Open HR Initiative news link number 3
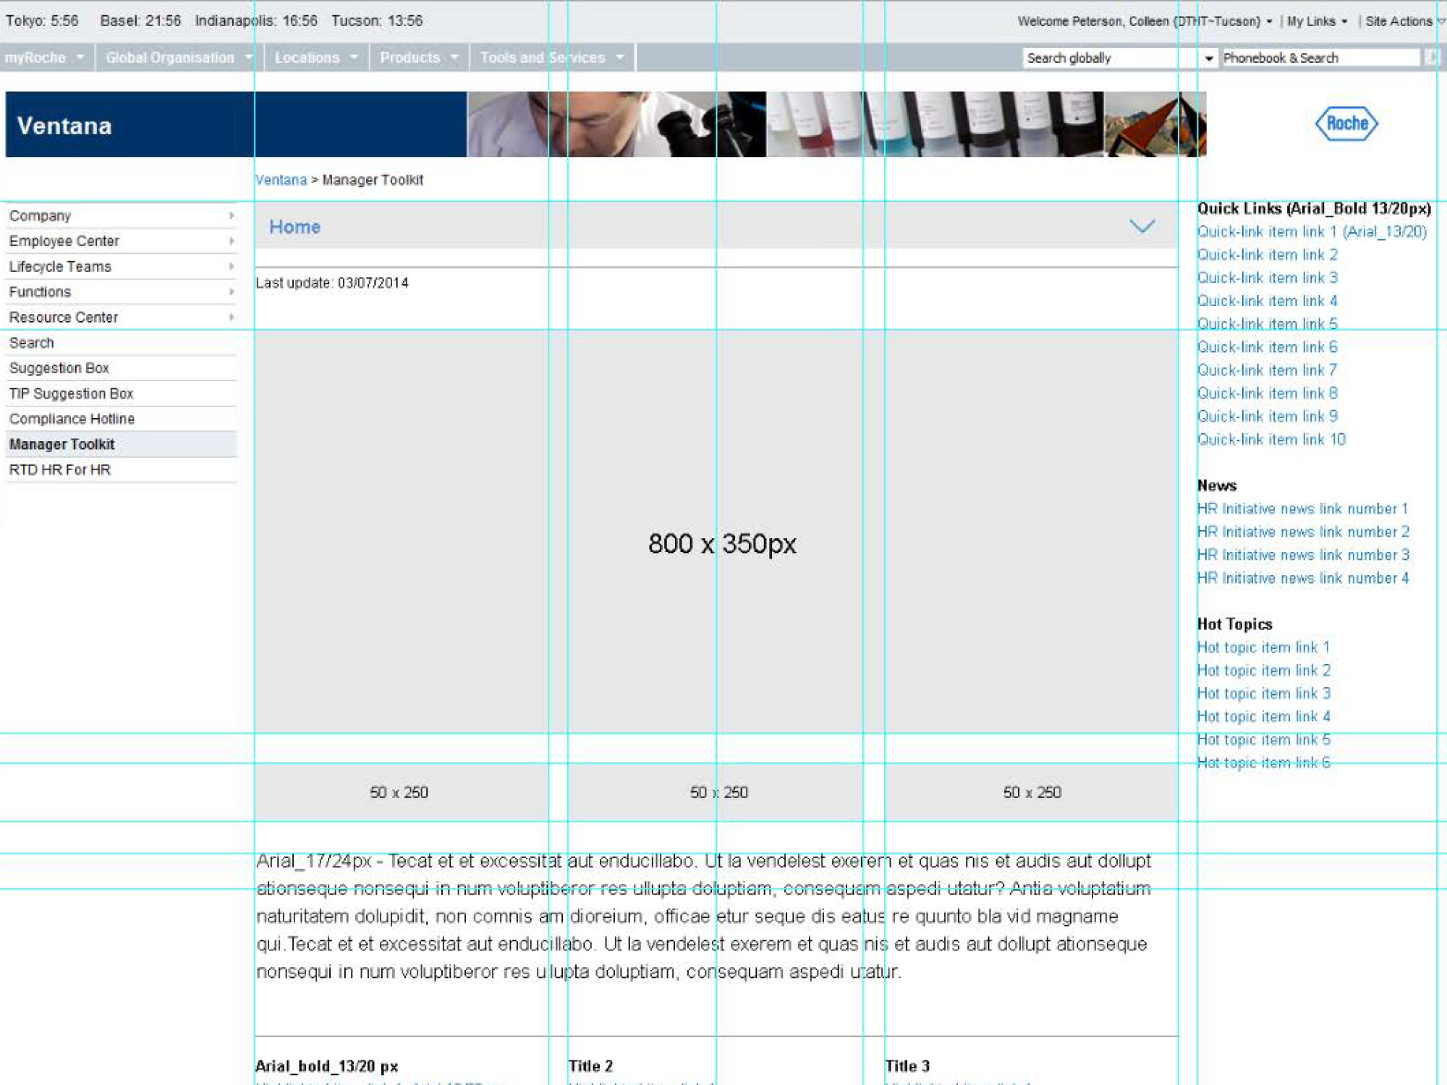Image resolution: width=1447 pixels, height=1085 pixels. click(1302, 555)
